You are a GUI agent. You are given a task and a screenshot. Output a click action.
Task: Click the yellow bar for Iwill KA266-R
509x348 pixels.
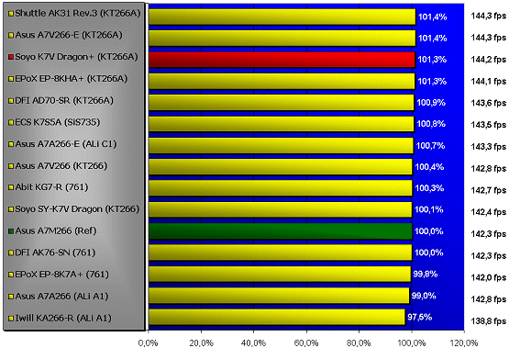coord(277,317)
